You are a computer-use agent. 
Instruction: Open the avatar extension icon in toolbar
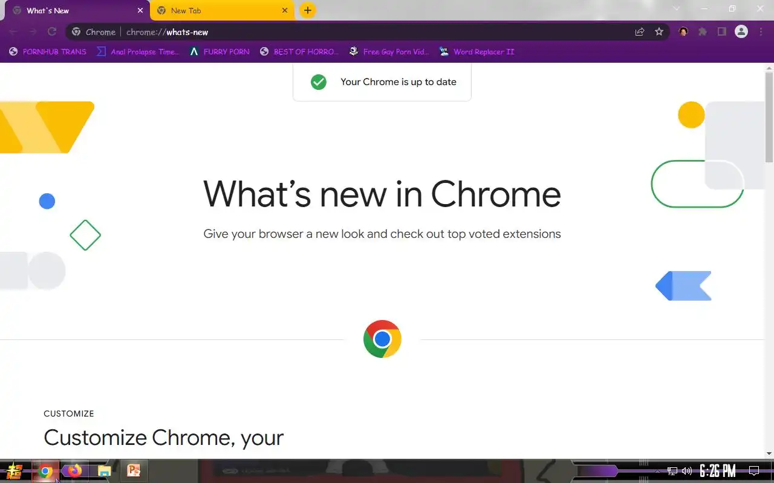click(683, 32)
